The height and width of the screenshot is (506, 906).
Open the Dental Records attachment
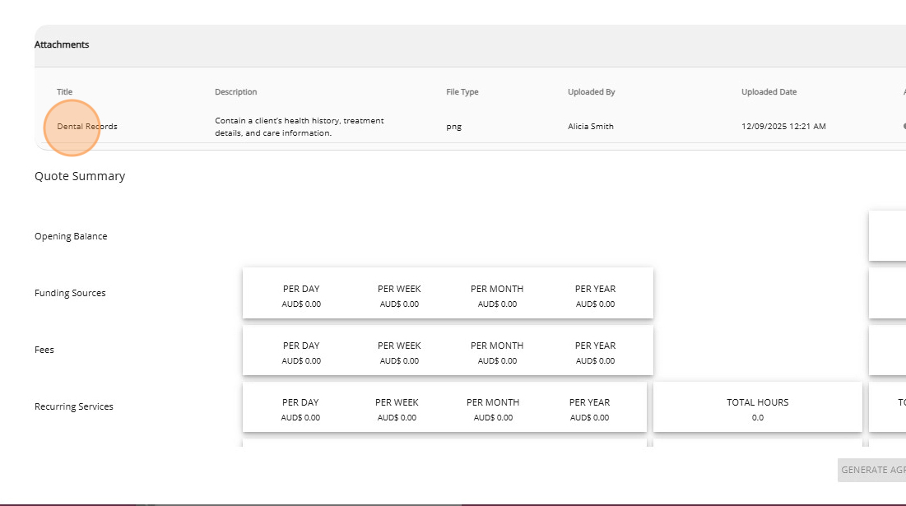pos(87,127)
